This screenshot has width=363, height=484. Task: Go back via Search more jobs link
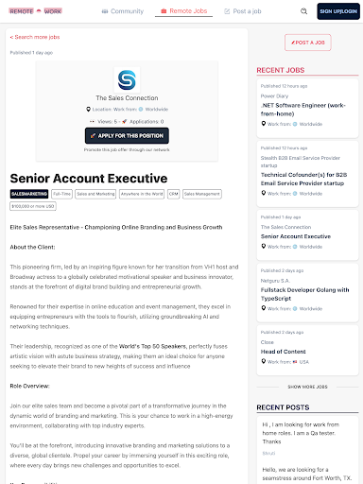pyautogui.click(x=35, y=37)
